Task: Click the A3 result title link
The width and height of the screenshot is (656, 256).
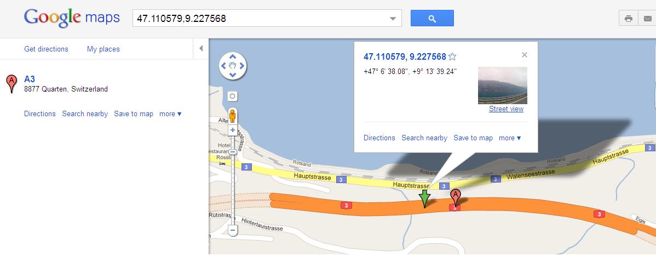Action: 29,79
